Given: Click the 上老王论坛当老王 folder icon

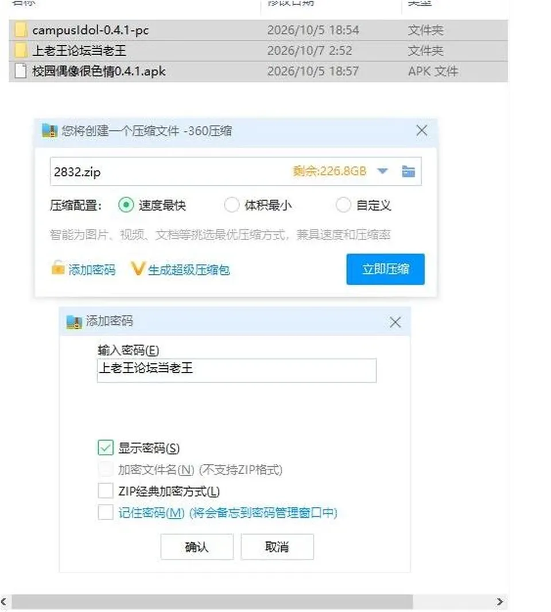Looking at the screenshot, I should [21, 51].
